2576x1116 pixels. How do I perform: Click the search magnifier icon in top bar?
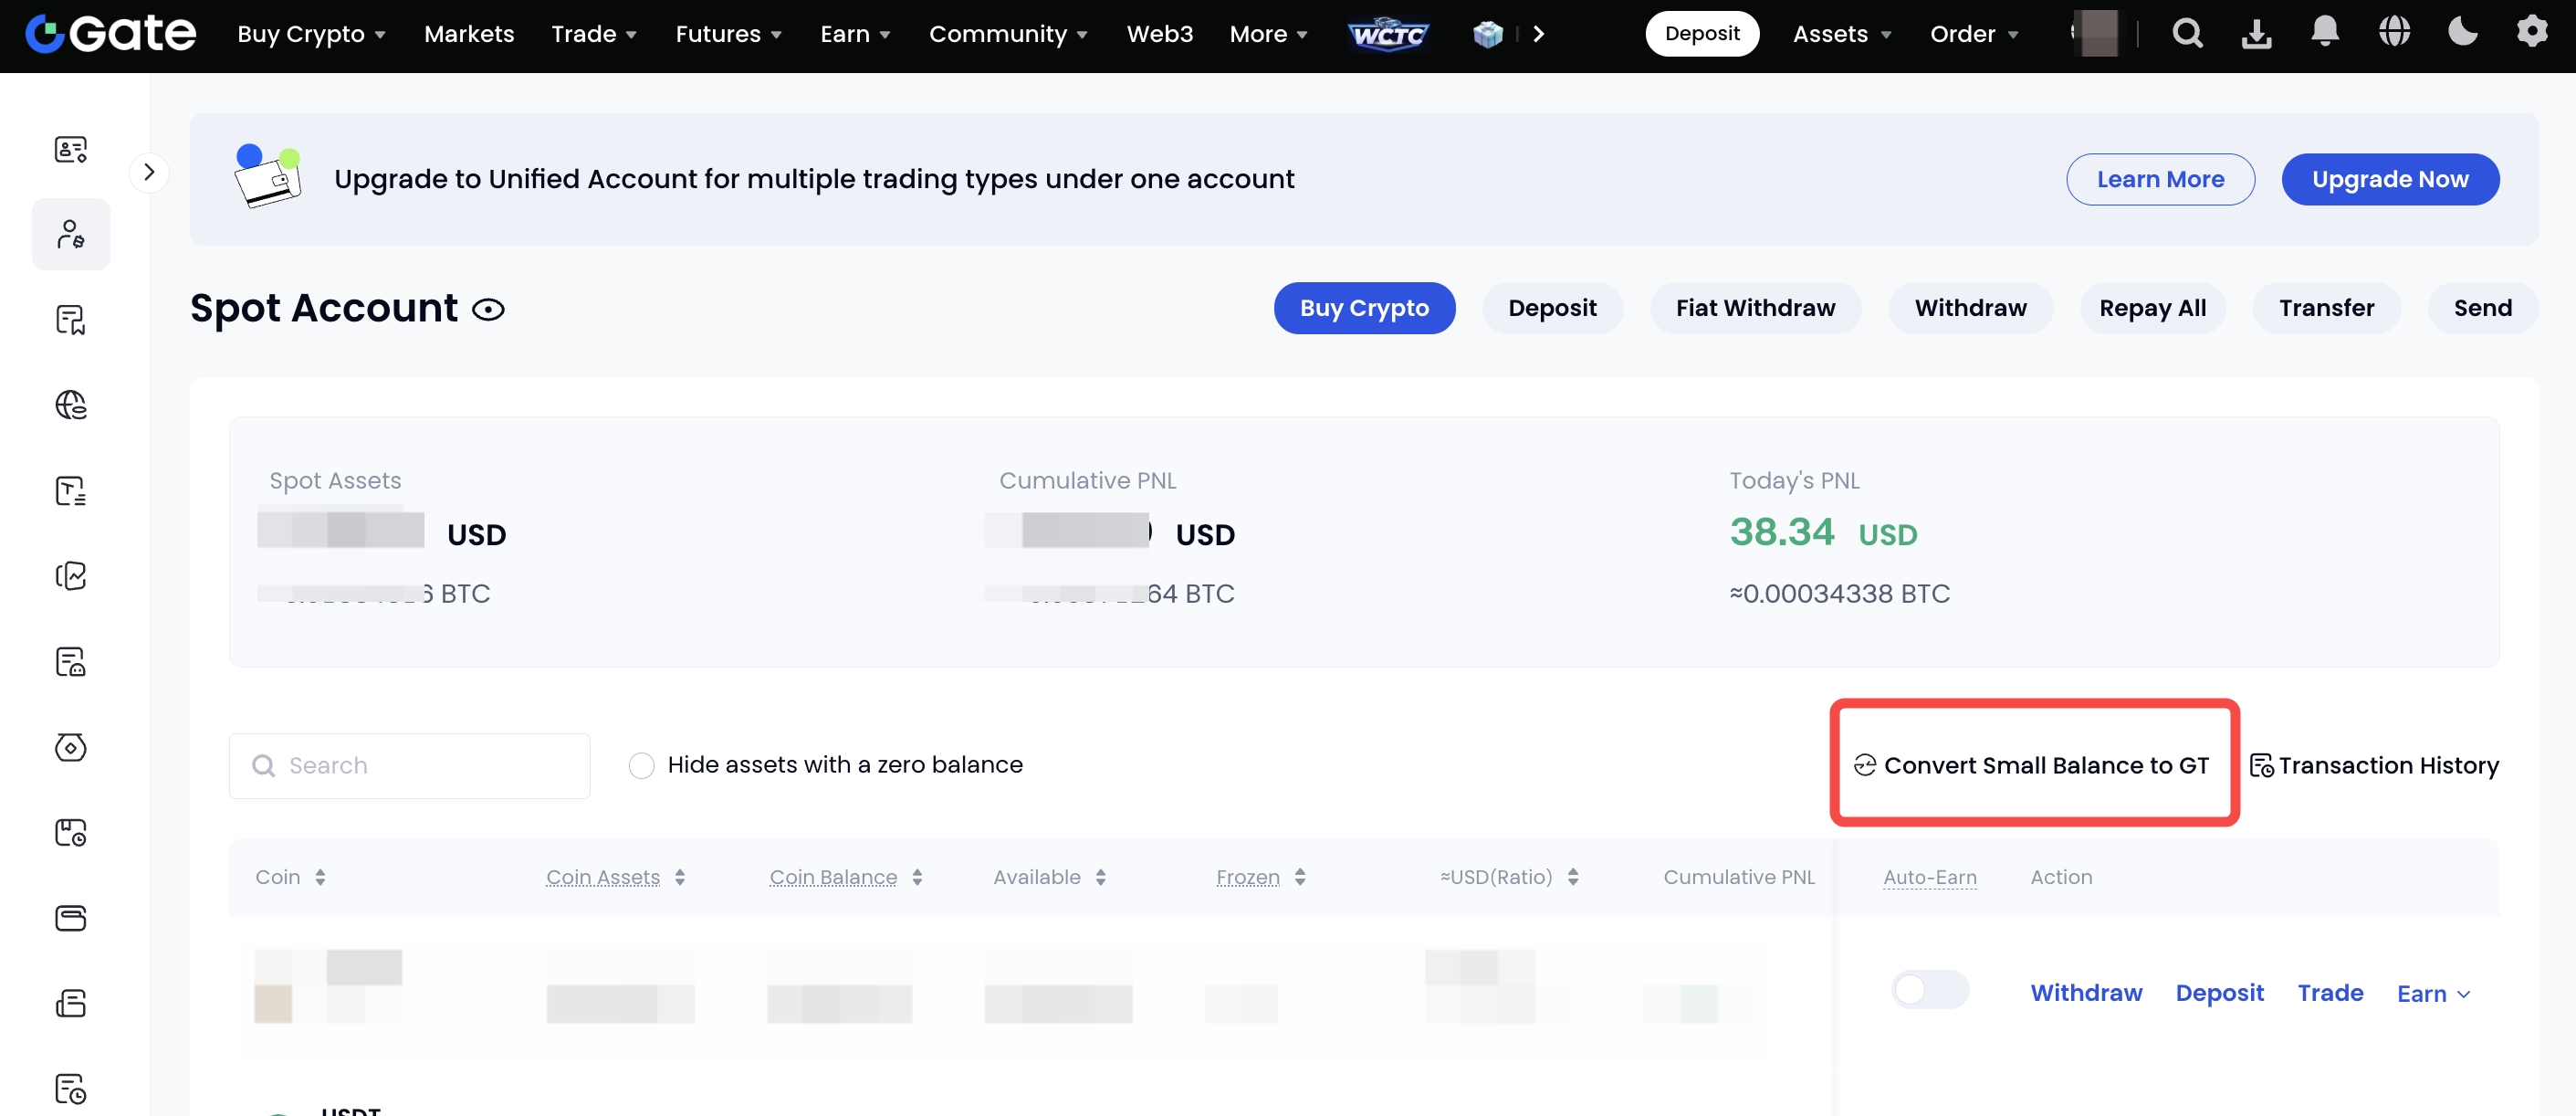click(x=2187, y=34)
